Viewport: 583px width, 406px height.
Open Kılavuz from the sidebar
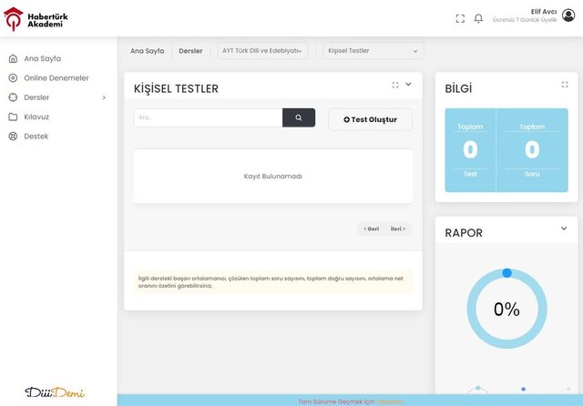point(36,117)
